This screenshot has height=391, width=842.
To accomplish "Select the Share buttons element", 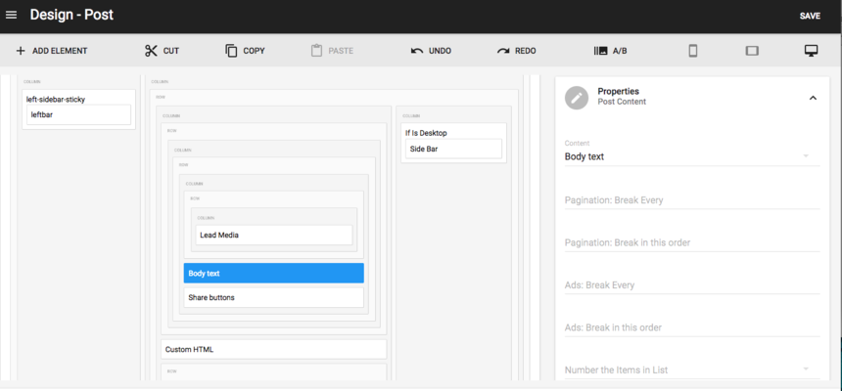I will (273, 297).
